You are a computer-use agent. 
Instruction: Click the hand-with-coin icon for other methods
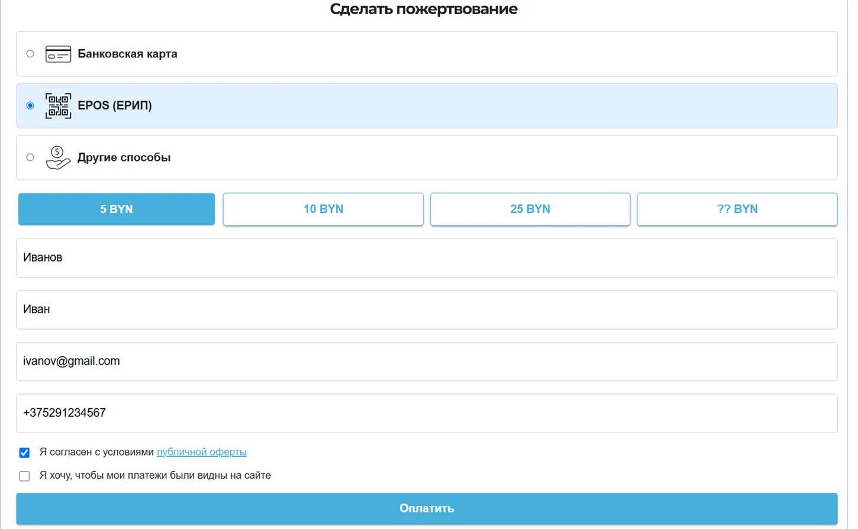58,157
